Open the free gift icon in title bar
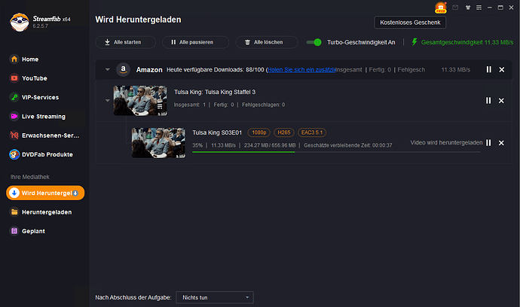 (441, 8)
